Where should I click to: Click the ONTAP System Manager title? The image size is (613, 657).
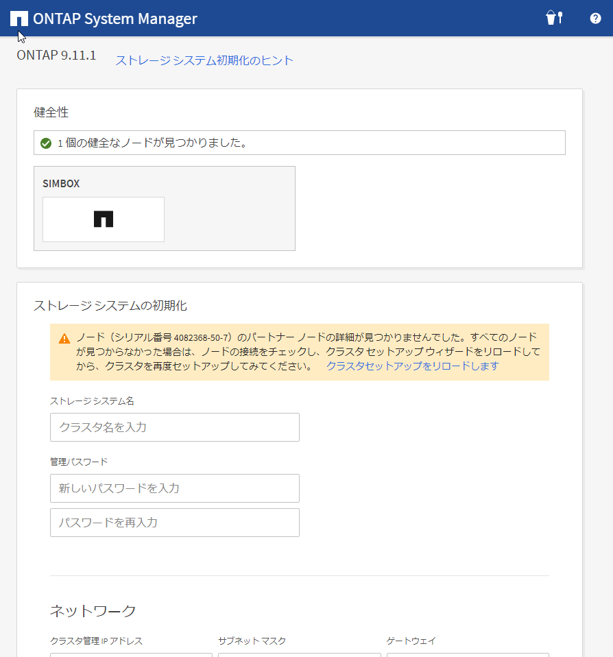click(x=115, y=19)
